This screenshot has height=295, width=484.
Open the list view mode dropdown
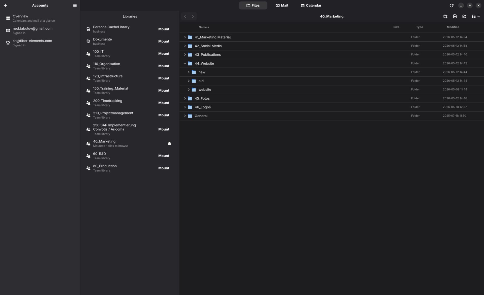[476, 16]
